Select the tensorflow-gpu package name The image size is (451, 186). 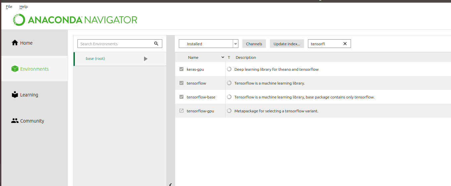[x=200, y=111]
